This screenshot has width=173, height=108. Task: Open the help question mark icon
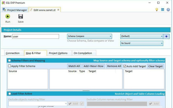[168, 10]
